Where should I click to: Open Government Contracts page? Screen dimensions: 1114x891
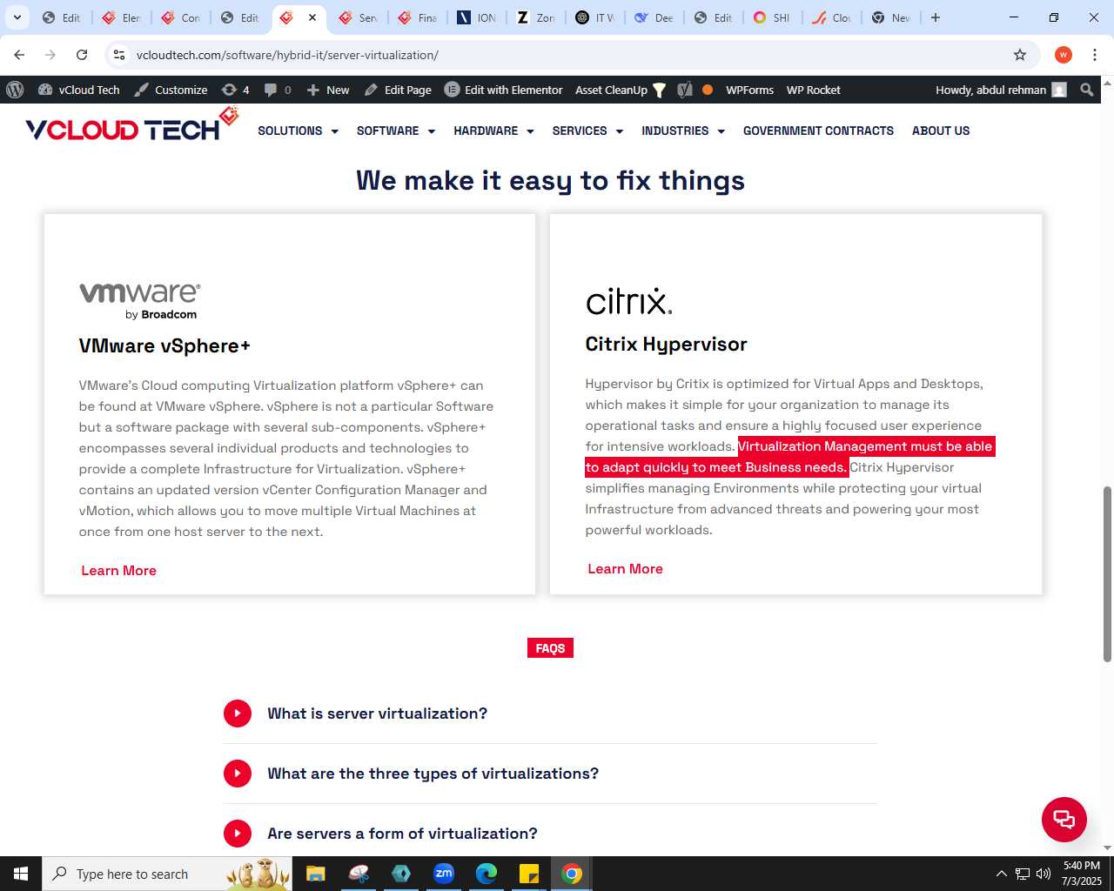point(818,131)
